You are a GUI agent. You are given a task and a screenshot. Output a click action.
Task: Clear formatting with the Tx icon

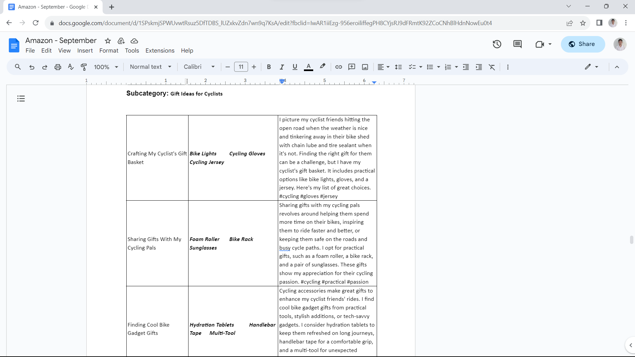coord(492,67)
